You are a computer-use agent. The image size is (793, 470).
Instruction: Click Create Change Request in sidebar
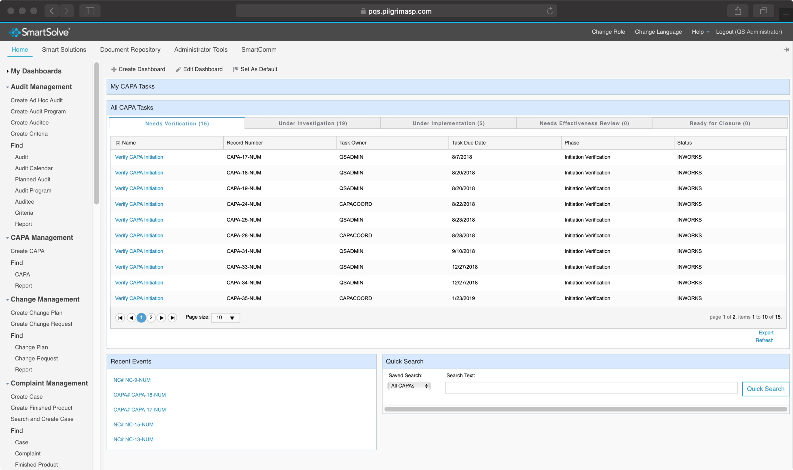41,324
